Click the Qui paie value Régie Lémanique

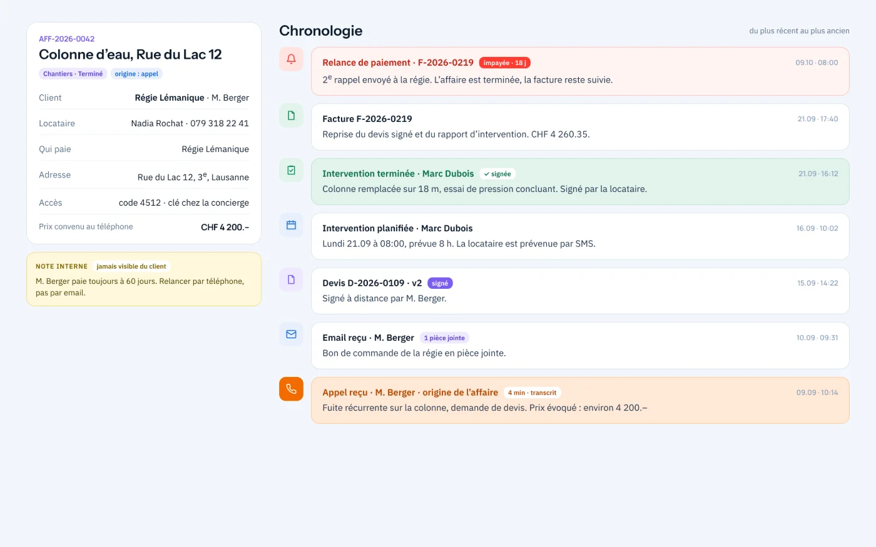(x=215, y=149)
